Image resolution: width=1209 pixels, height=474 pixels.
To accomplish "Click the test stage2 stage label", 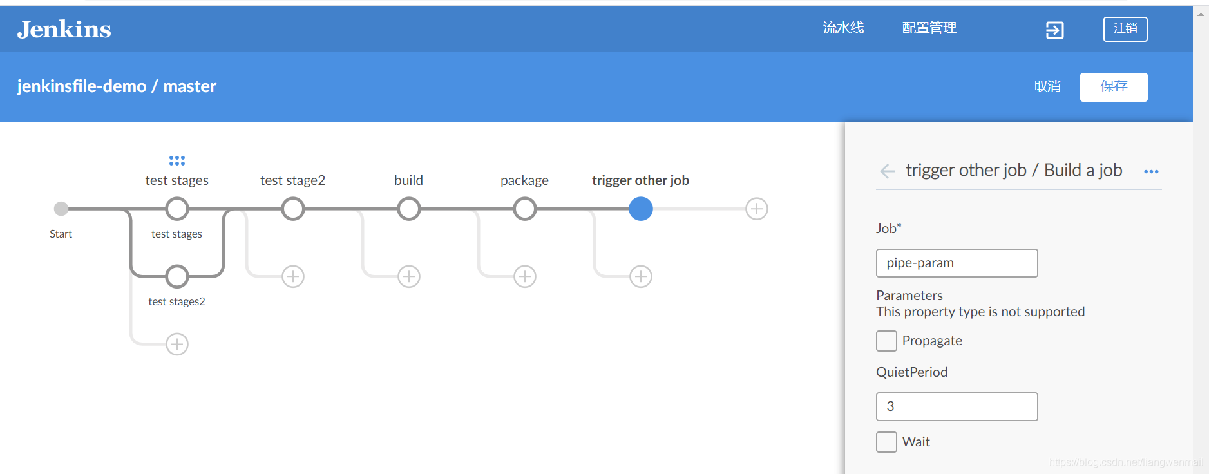I will tap(293, 180).
